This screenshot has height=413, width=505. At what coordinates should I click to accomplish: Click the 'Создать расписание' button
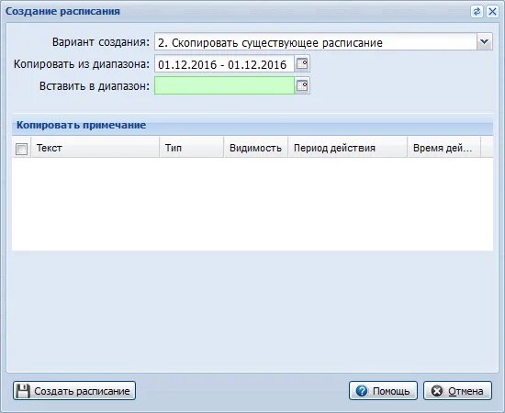tap(74, 391)
